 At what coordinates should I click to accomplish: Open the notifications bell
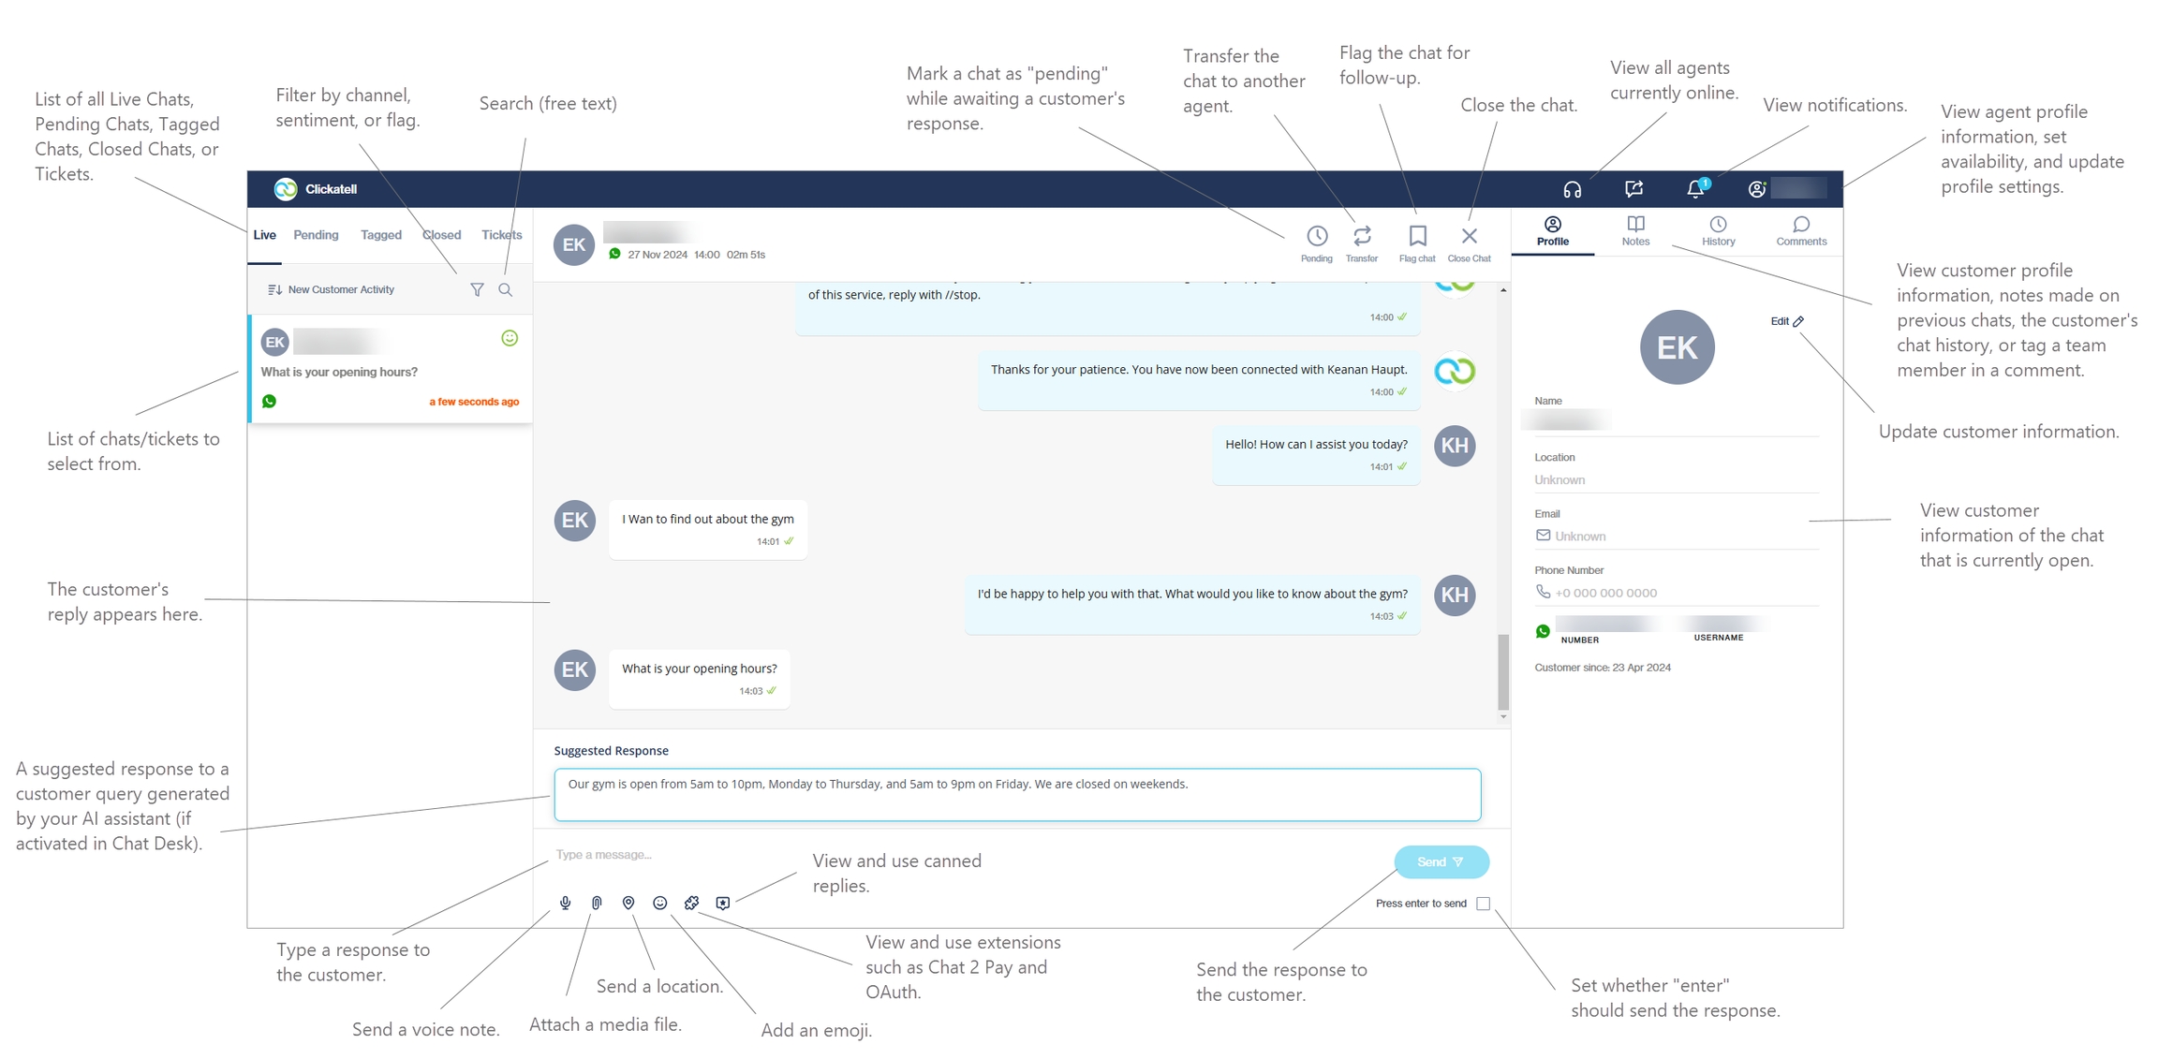click(x=1695, y=189)
